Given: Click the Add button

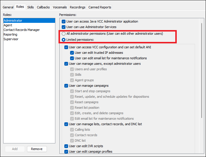Looking at the screenshot, I should point(15,149).
